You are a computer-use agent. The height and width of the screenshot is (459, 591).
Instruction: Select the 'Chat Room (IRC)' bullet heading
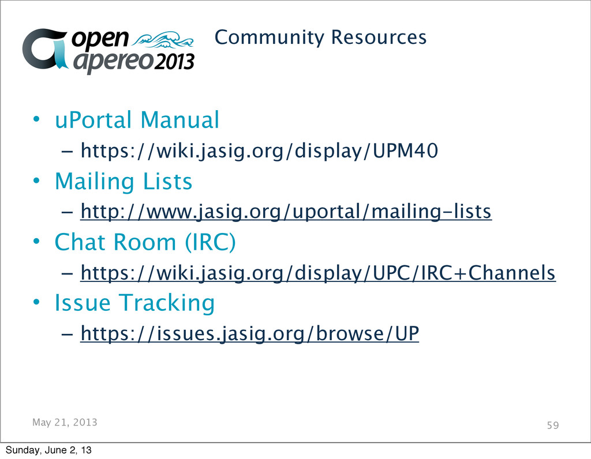tap(145, 242)
